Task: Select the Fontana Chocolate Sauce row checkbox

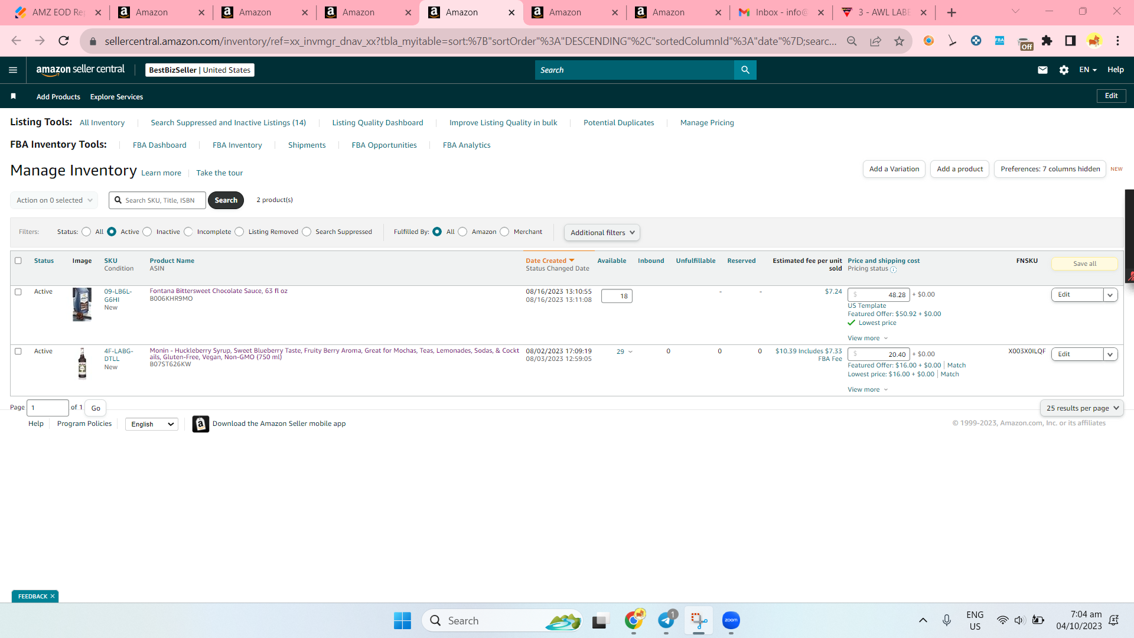Action: tap(18, 292)
